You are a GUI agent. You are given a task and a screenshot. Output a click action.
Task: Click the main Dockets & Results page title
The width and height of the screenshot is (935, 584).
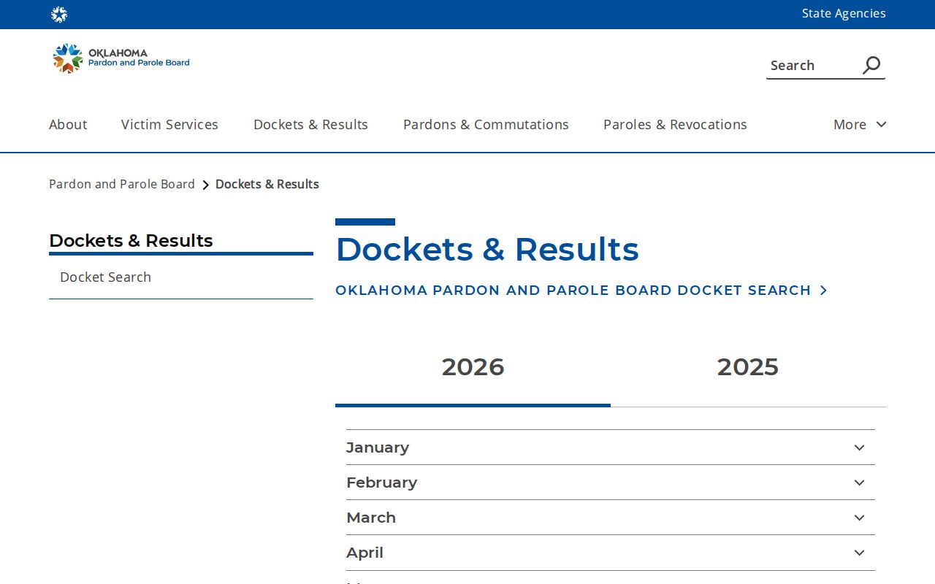pos(487,250)
